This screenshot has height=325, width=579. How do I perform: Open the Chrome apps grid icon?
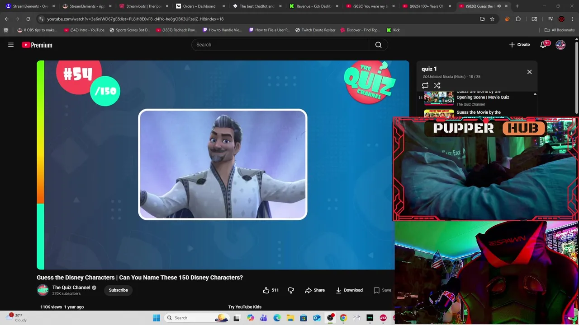pyautogui.click(x=6, y=30)
